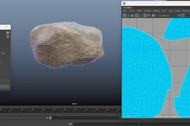Click the round globe icon in UV toolbar

[x=179, y=15]
